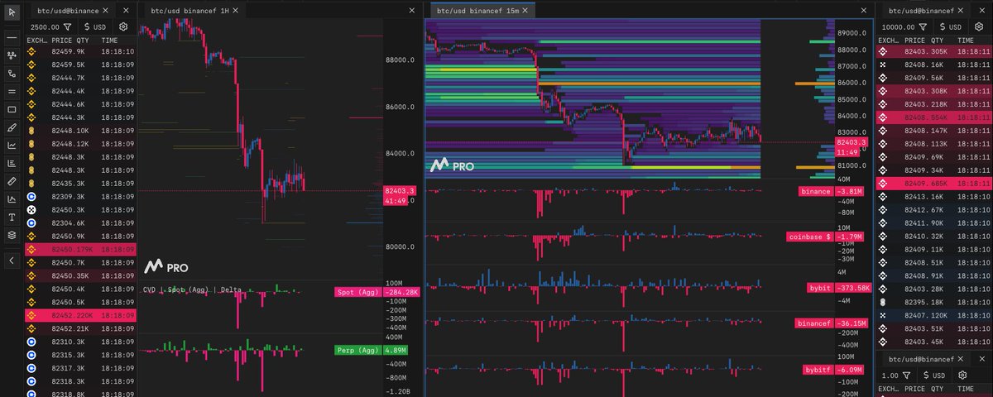This screenshot has width=993, height=397.
Task: Click filter icon beside 1.00 threshold
Action: [908, 375]
